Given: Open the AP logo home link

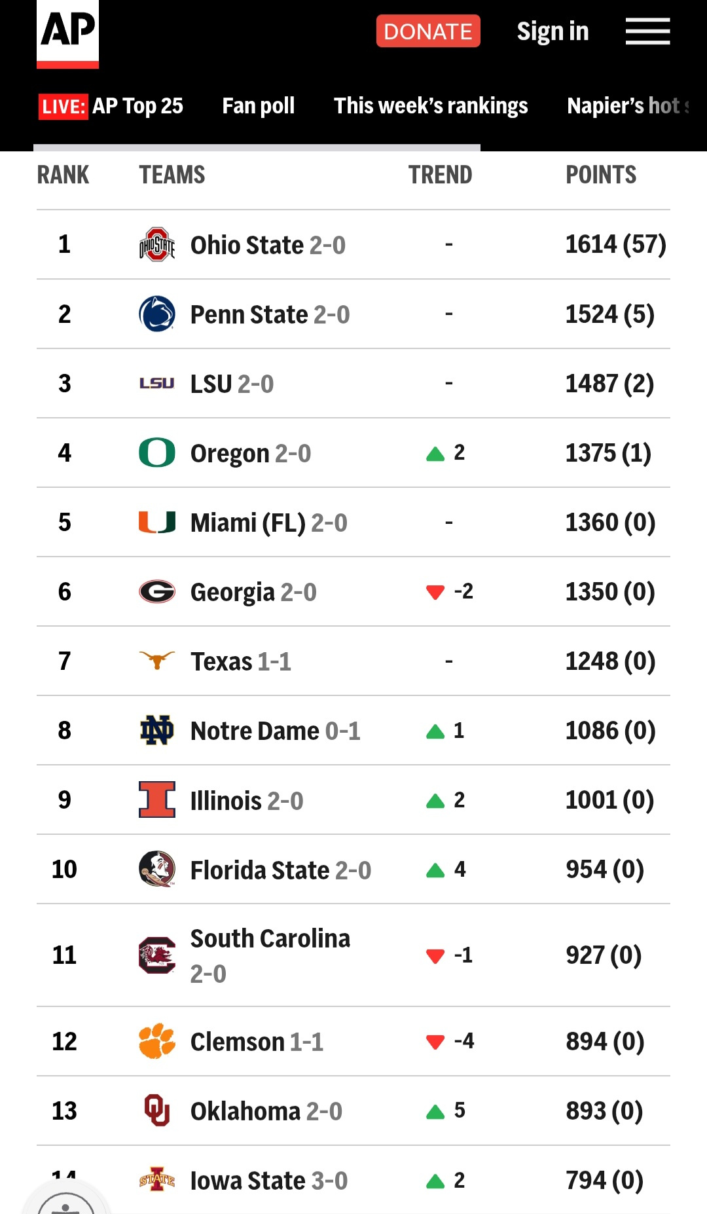Looking at the screenshot, I should (67, 33).
